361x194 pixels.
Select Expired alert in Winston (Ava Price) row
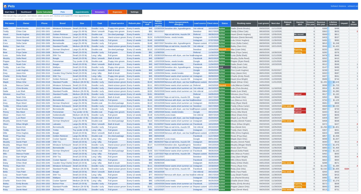pos(300,94)
